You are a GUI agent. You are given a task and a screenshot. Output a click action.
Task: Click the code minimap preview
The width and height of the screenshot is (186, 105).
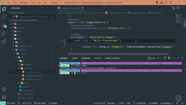click(179, 19)
